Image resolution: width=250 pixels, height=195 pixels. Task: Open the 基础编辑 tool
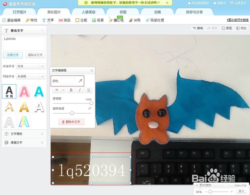click(11, 20)
